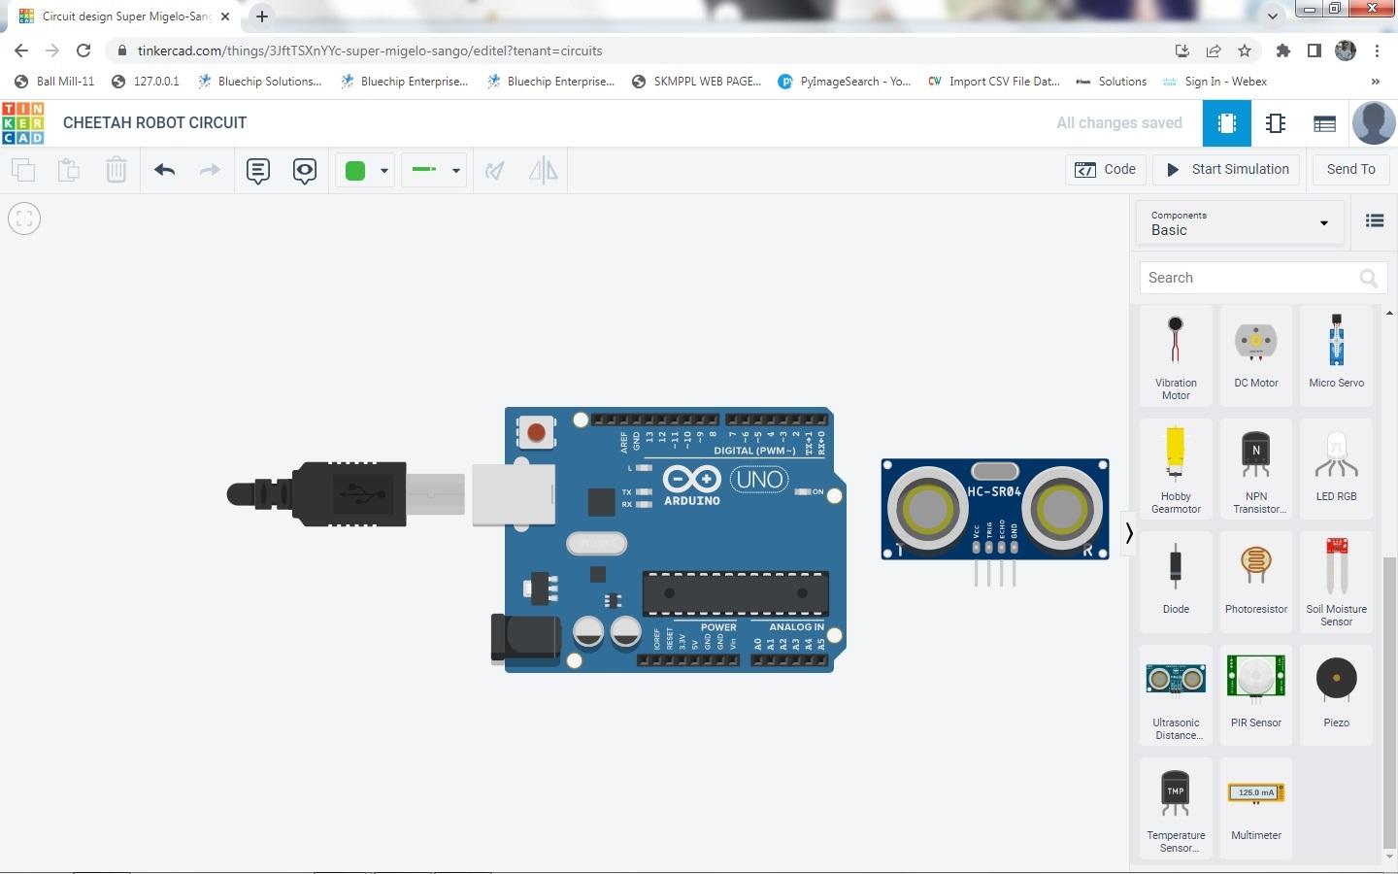Show more bookmarks chevron
1398x874 pixels.
[x=1375, y=82]
